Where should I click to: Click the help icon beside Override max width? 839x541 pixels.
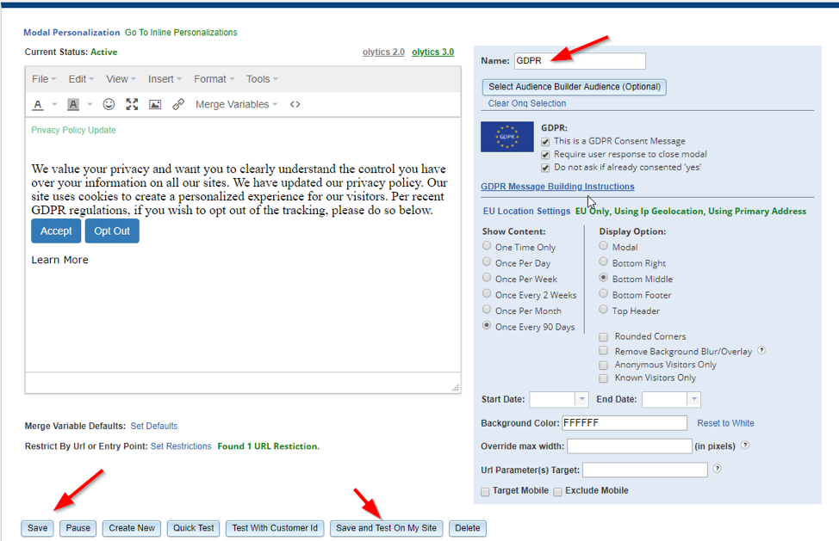pos(744,446)
